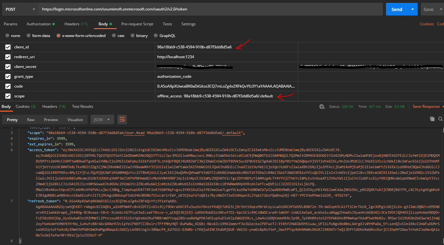
Task: Click the response time 427 ms
Action: pos(369,107)
